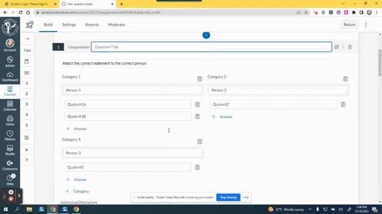Delete Category 2 with trash icon
Image resolution: width=382 pixels, height=214 pixels.
345,78
